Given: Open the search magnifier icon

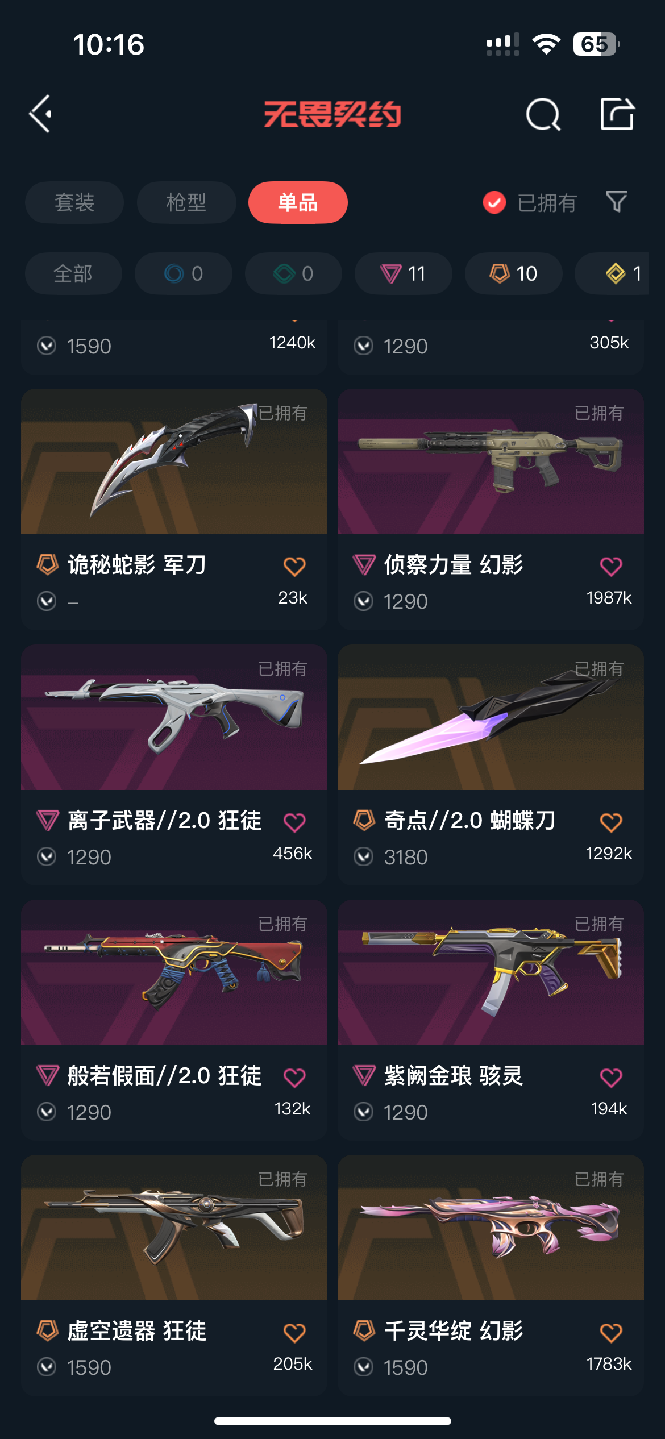Looking at the screenshot, I should (543, 114).
